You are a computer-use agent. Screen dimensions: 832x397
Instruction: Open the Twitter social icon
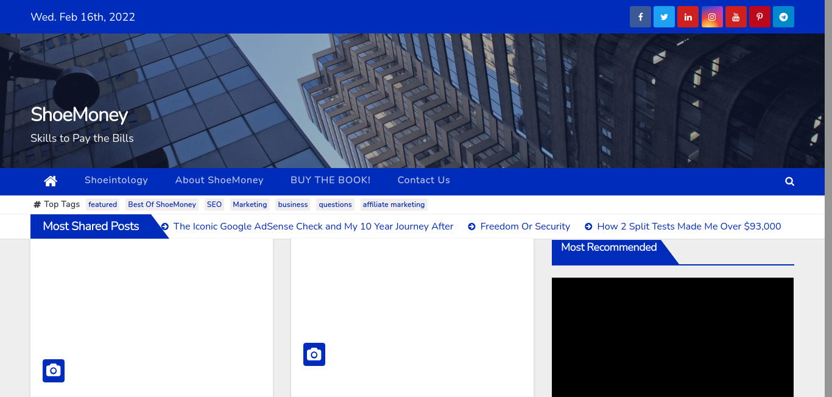click(x=664, y=17)
